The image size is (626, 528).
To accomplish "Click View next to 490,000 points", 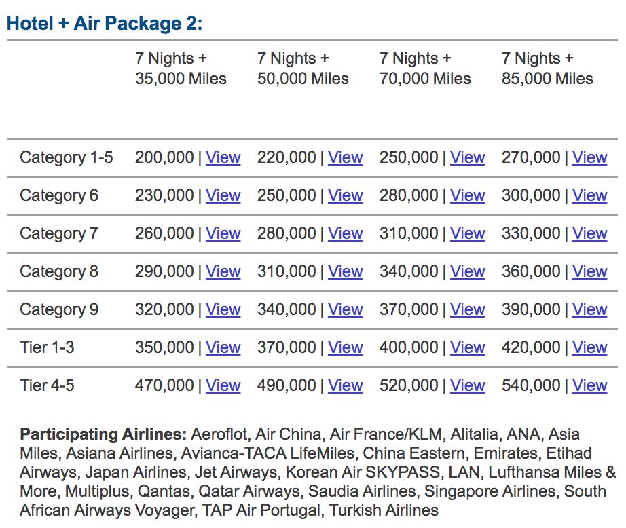I will pyautogui.click(x=346, y=385).
